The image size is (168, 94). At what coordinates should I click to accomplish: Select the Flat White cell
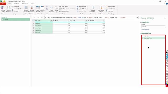[x=44, y=26]
